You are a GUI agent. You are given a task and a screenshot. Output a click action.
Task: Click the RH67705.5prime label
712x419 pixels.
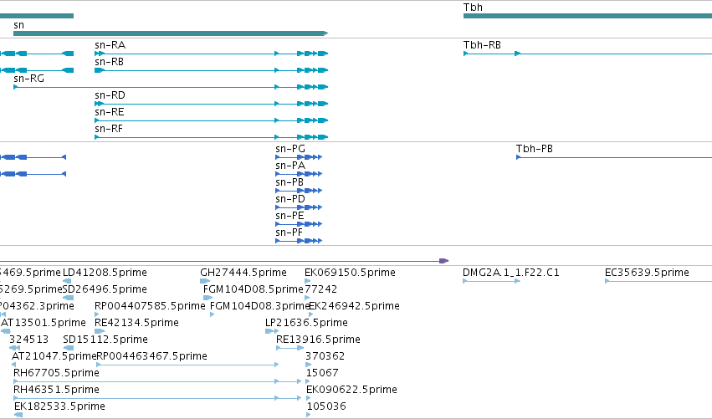56,373
